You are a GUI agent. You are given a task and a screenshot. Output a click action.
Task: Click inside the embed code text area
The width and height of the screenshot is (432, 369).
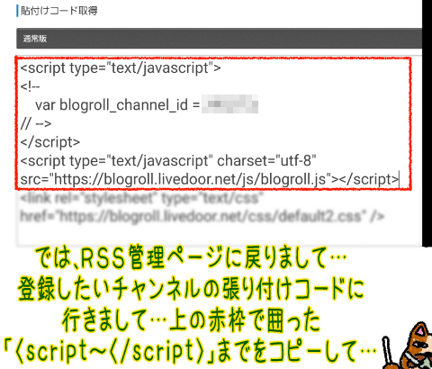pyautogui.click(x=219, y=151)
